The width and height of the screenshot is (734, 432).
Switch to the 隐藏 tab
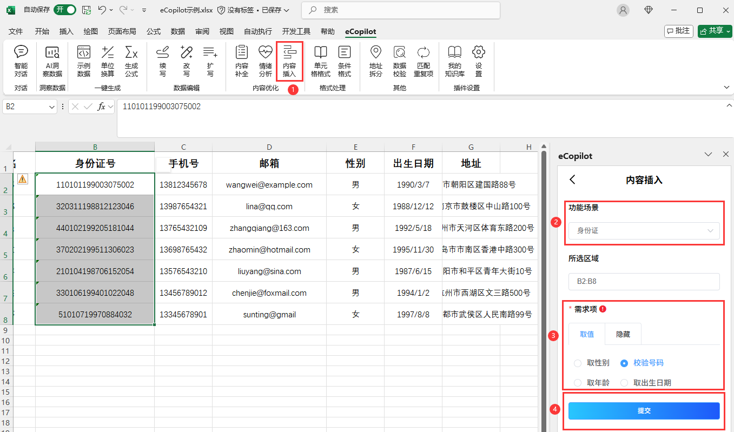pos(623,334)
